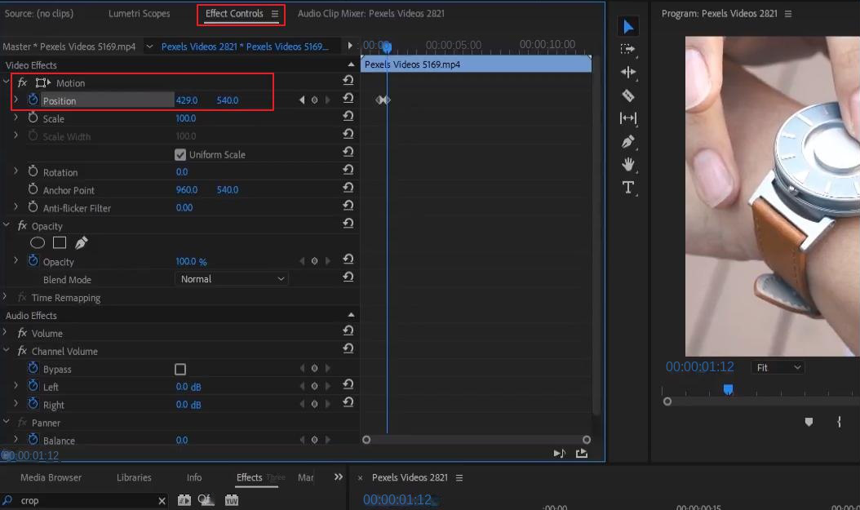Screen dimensions: 860x510
Task: Expand the Scale property twirl
Action: (x=16, y=118)
